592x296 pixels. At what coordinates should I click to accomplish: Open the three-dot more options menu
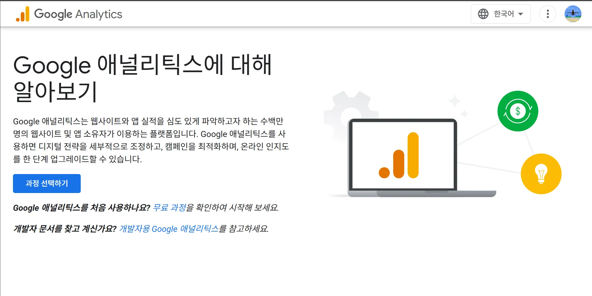(548, 14)
